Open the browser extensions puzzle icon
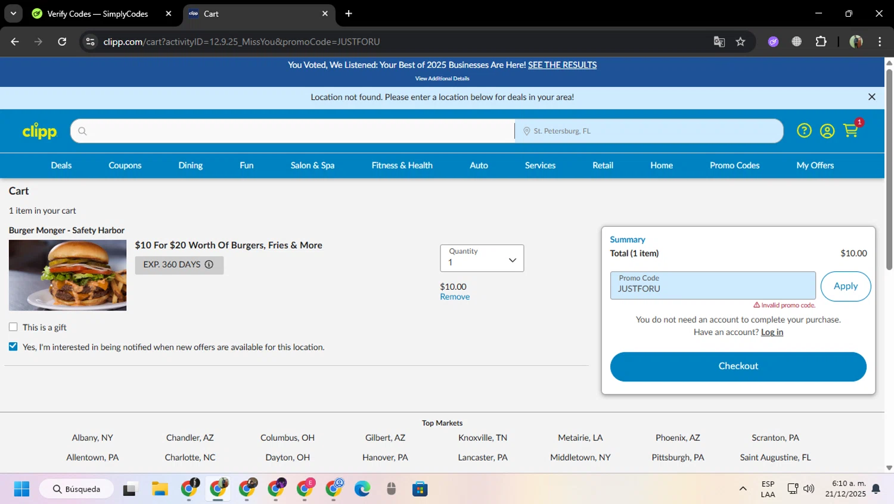 point(821,42)
